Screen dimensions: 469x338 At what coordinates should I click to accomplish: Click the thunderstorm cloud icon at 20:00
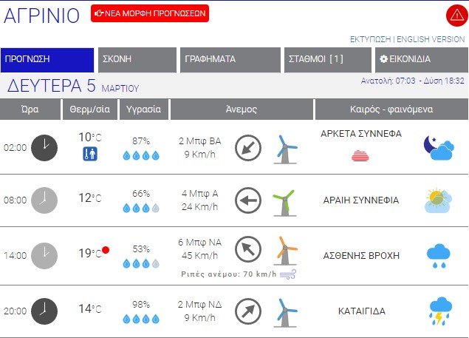coord(439,311)
